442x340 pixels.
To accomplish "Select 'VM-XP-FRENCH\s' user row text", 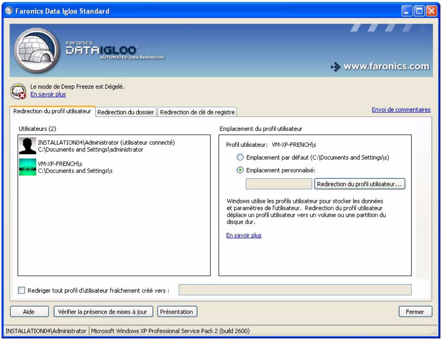I will 60,164.
